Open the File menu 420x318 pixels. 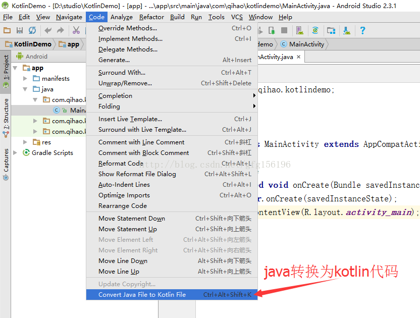point(8,17)
